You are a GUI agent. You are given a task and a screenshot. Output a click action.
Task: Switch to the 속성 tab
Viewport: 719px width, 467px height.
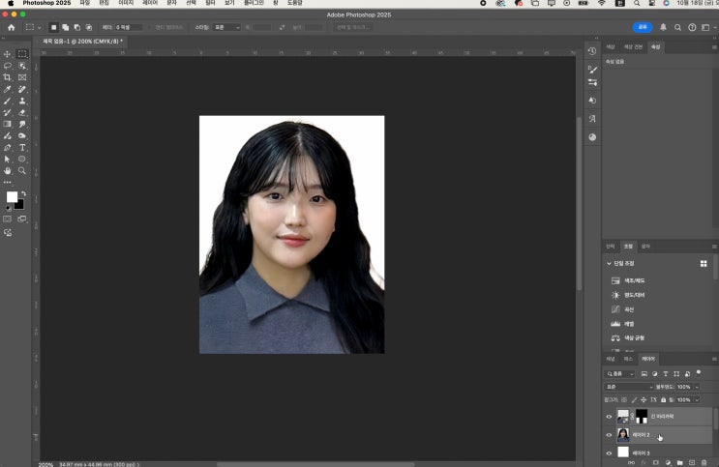click(x=655, y=46)
